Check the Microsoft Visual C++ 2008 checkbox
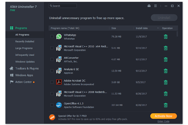 [x=52, y=94]
